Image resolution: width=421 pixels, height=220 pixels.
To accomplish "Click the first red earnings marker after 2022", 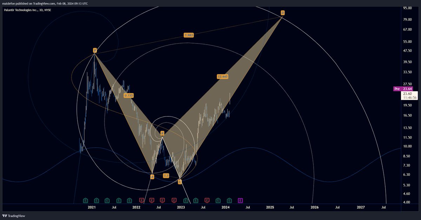I will pyautogui.click(x=141, y=200).
